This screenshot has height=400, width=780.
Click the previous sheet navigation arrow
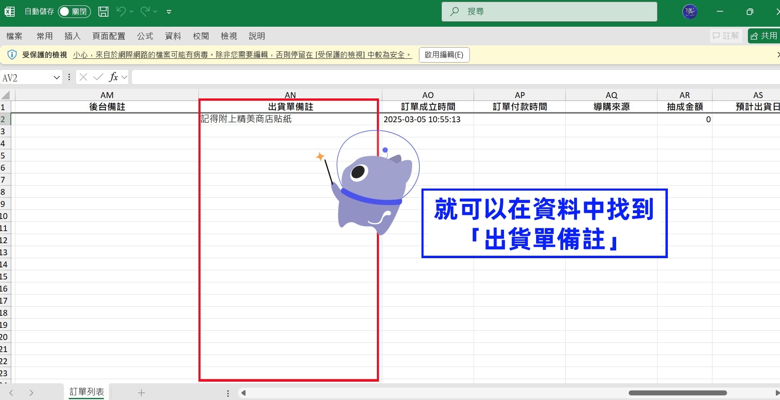coord(11,392)
